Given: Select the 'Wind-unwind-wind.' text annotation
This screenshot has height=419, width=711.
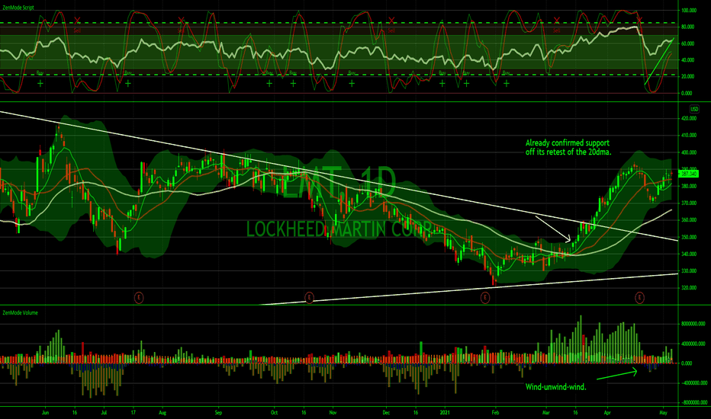Looking at the screenshot, I should coord(556,387).
